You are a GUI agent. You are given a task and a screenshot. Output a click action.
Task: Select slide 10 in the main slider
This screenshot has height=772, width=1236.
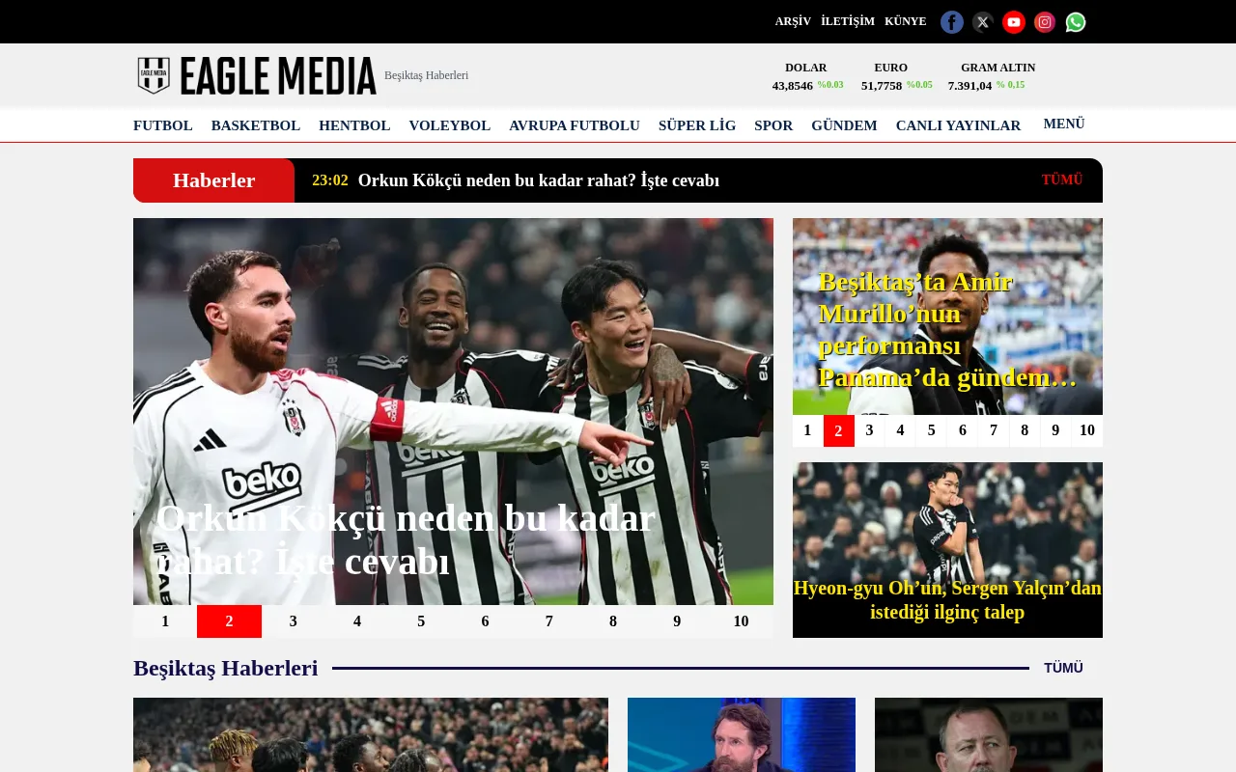click(741, 621)
